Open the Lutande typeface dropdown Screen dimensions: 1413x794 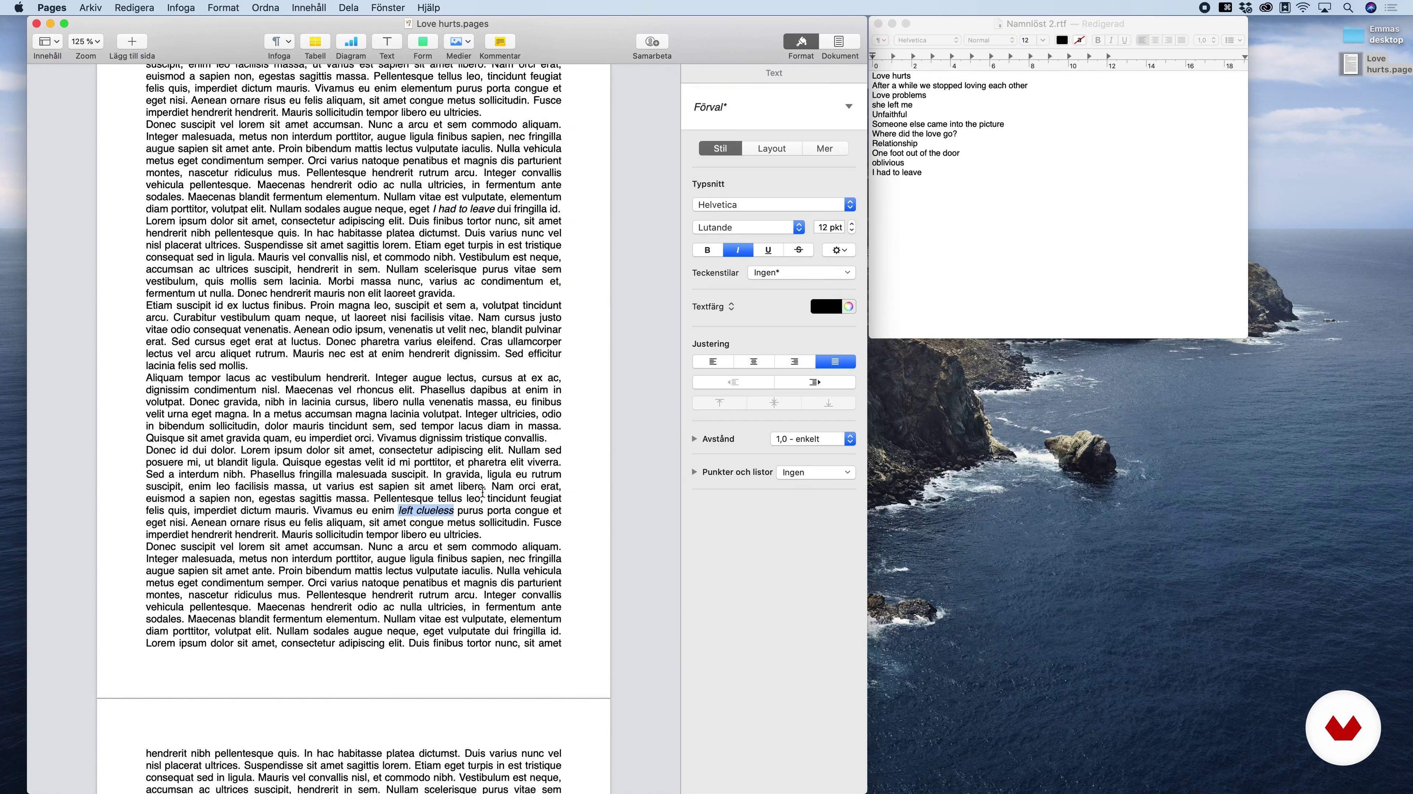(749, 228)
